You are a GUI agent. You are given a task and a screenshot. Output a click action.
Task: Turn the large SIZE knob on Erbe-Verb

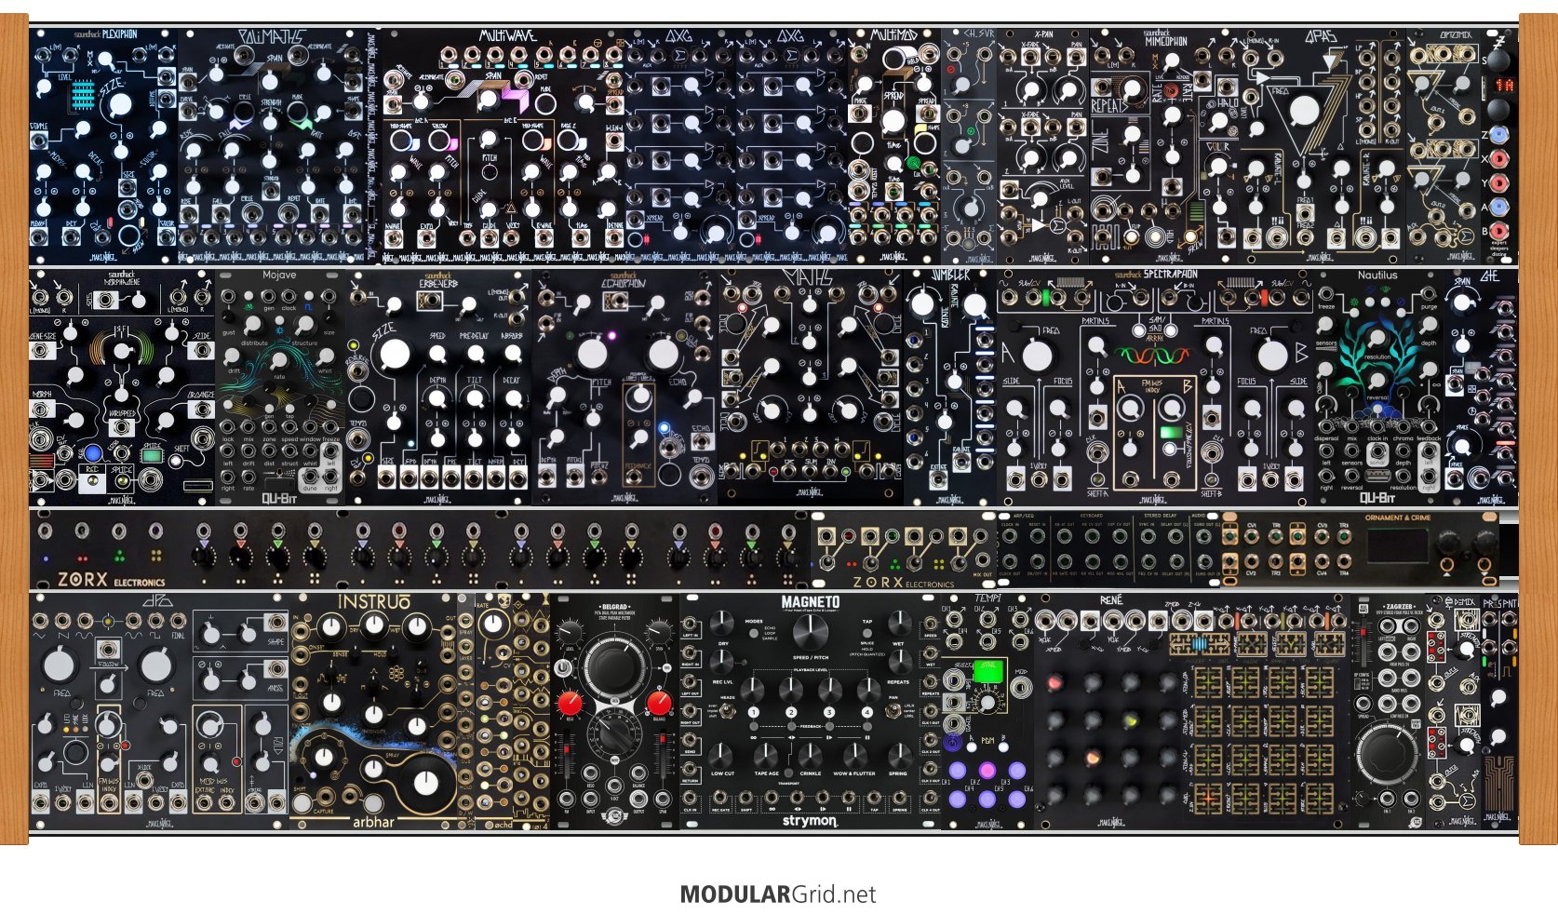point(395,354)
